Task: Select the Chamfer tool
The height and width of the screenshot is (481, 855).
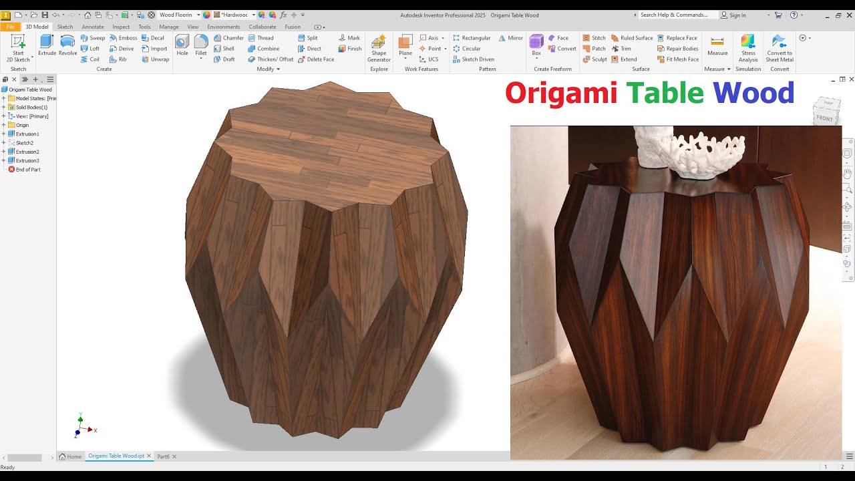Action: pos(228,38)
